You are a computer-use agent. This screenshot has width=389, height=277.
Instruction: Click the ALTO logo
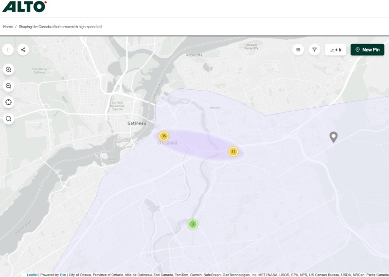tap(24, 6)
